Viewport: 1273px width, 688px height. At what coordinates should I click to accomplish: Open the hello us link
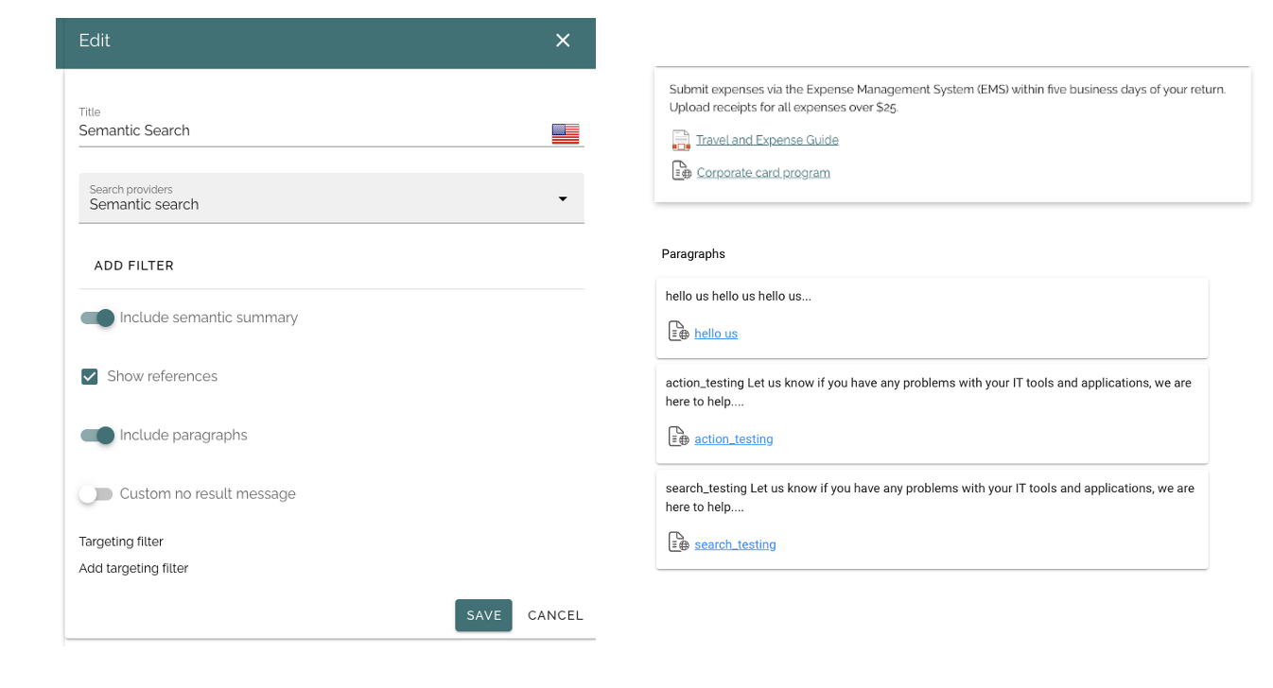click(x=716, y=334)
